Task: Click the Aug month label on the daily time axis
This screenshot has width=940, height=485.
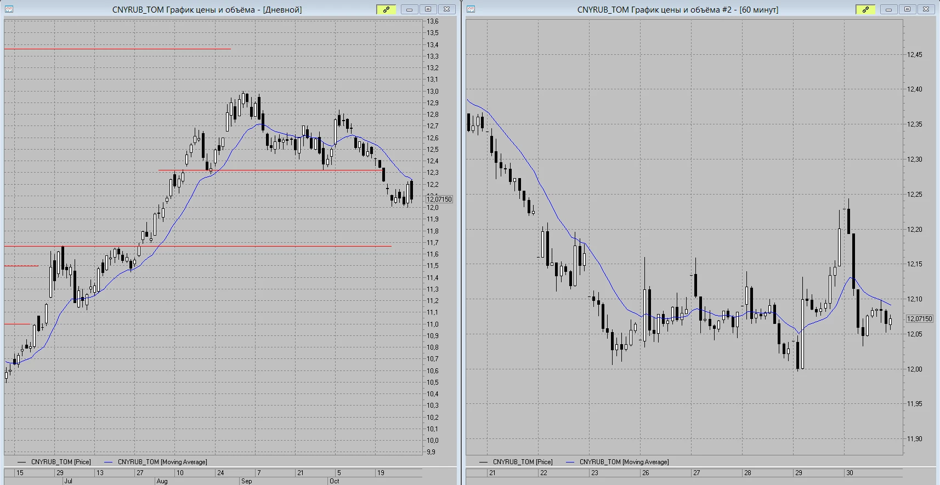Action: tap(162, 481)
